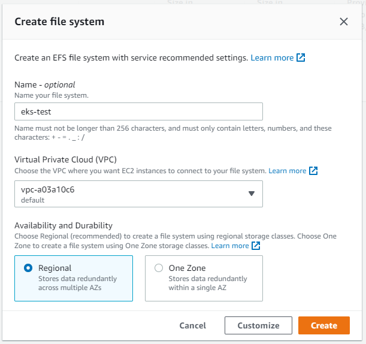The width and height of the screenshot is (366, 344).
Task: Select the Regional radio button
Action: pyautogui.click(x=28, y=268)
